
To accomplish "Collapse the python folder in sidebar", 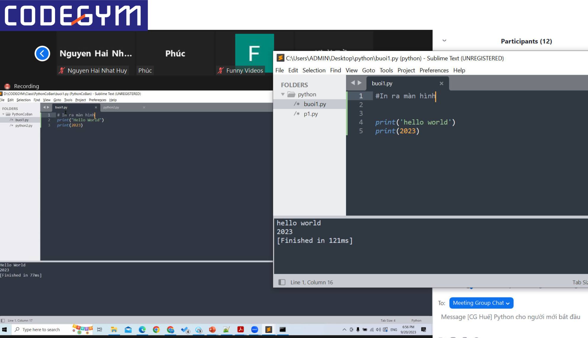I will coord(283,94).
